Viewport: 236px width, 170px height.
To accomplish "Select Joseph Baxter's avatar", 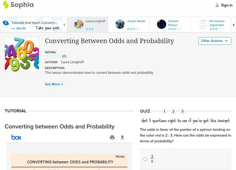I will coord(120,24).
